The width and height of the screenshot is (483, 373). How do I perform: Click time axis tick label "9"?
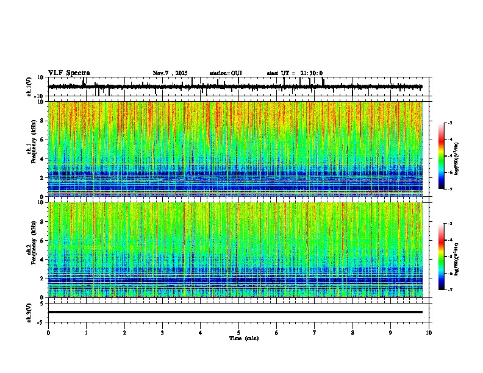(x=390, y=333)
